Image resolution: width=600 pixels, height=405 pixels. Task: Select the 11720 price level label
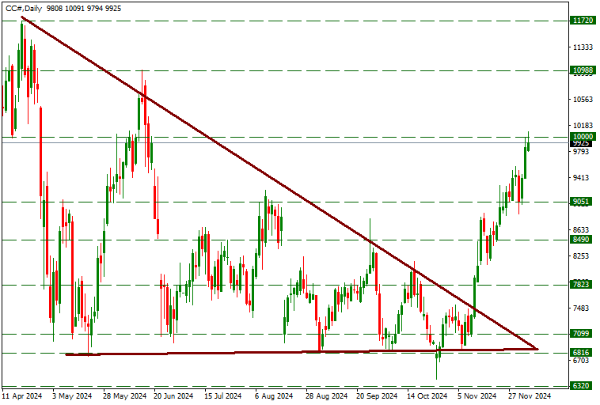[x=583, y=21]
